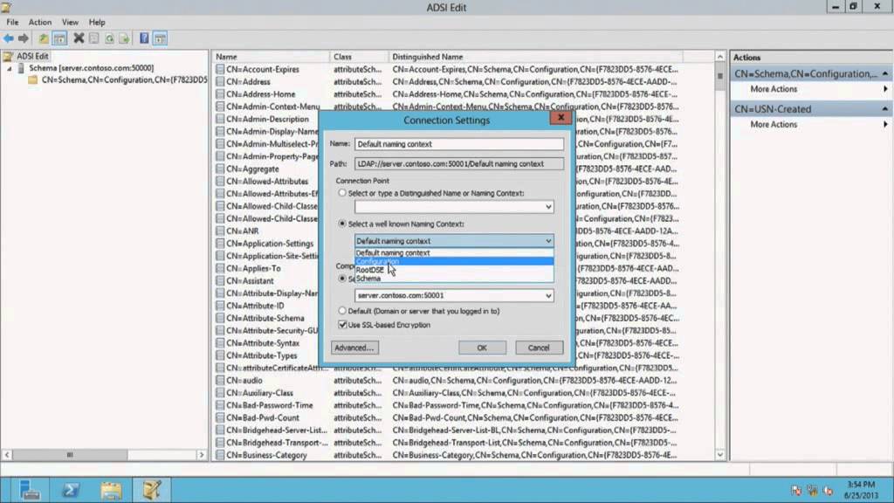Viewport: 894px width, 503px height.
Task: Click the Action Center flag tray icon
Action: click(x=796, y=491)
